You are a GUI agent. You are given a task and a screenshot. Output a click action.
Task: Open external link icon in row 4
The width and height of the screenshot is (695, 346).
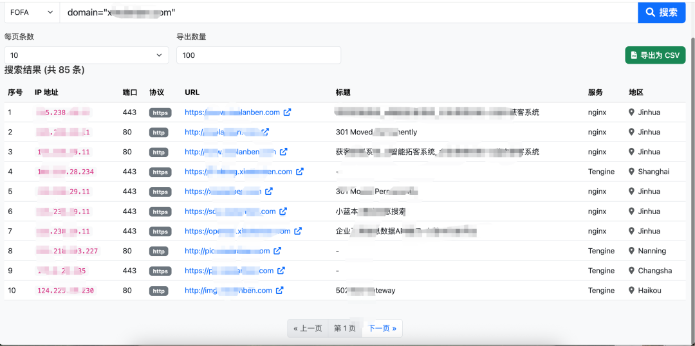[300, 172]
